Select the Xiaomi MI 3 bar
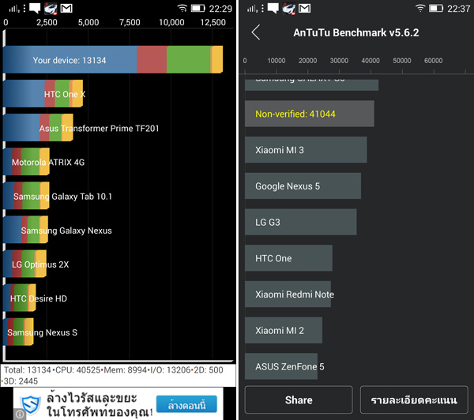Image resolution: width=474 pixels, height=420 pixels. coord(306,149)
